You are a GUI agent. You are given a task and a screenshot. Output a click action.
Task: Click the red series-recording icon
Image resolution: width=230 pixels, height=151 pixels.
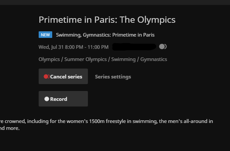click(x=47, y=76)
